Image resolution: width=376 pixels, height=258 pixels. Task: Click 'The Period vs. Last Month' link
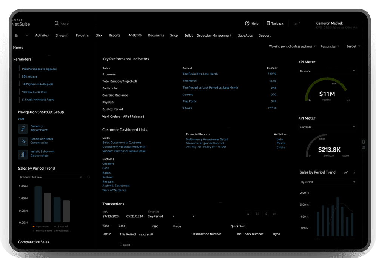[x=200, y=74]
